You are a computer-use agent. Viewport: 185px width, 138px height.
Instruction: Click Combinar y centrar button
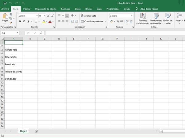[x=93, y=21]
